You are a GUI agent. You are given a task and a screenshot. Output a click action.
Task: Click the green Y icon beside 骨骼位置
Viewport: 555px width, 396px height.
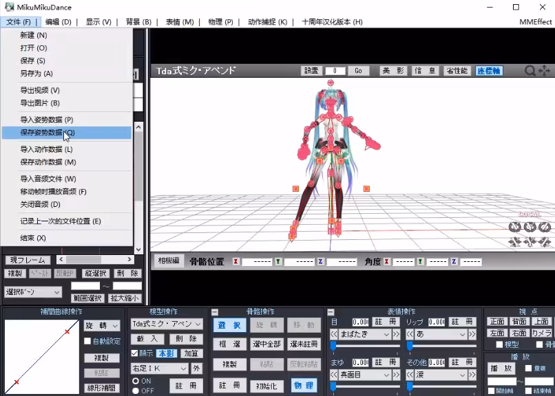point(278,261)
